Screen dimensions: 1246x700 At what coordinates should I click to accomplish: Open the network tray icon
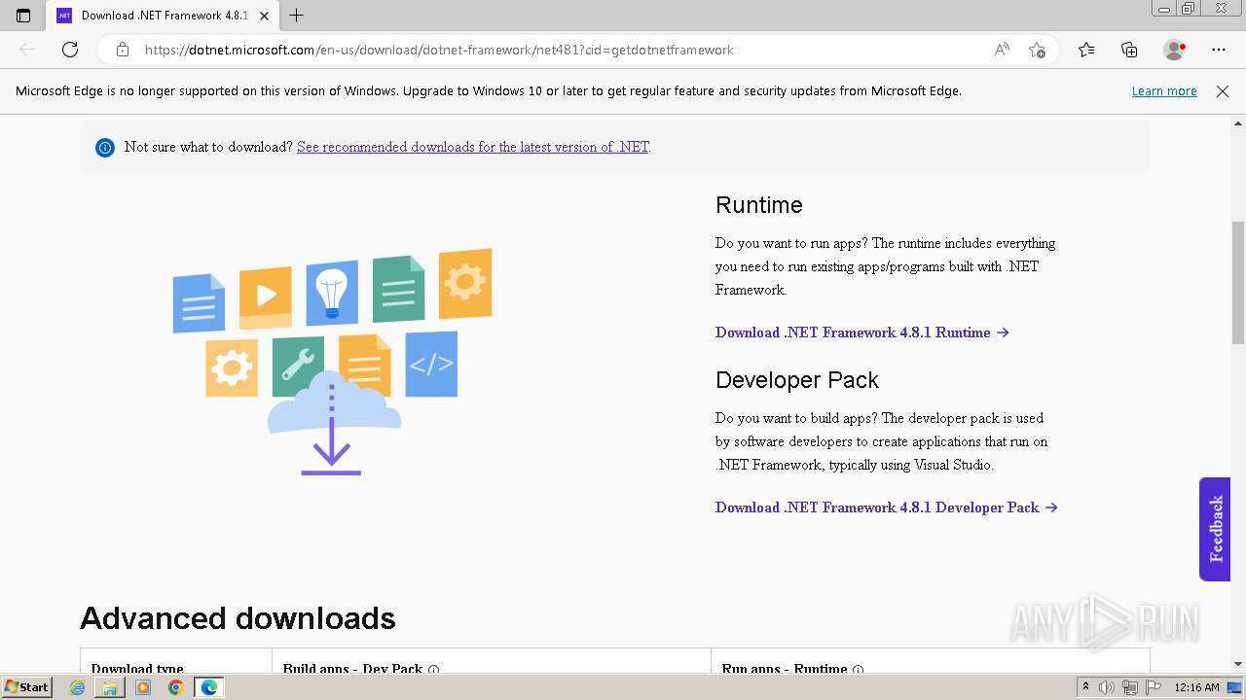(1129, 687)
